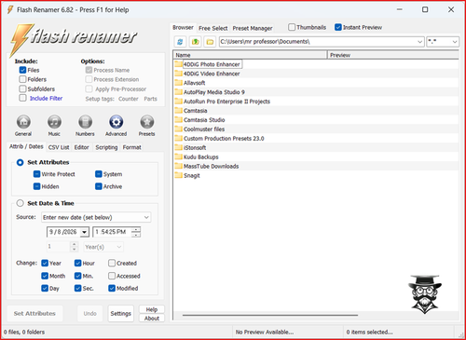The height and width of the screenshot is (340, 466).
Task: Click folder icon next to Allavsoft
Action: pyautogui.click(x=178, y=83)
